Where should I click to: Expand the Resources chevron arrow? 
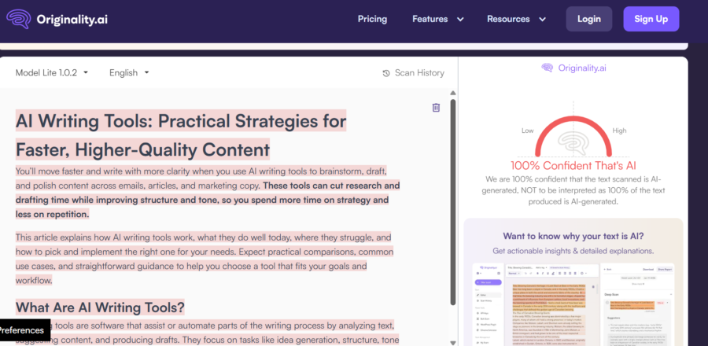click(x=542, y=20)
